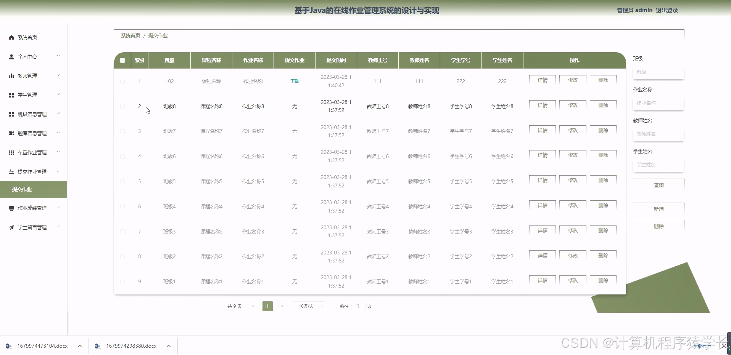The width and height of the screenshot is (731, 355).
Task: Click the sliders icon for 提交作业管理
Action: (11, 172)
